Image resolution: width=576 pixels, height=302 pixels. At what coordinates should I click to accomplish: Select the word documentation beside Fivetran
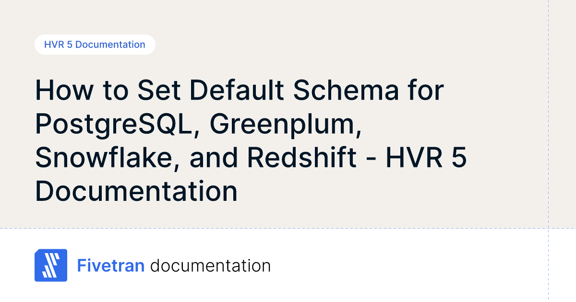click(x=210, y=266)
